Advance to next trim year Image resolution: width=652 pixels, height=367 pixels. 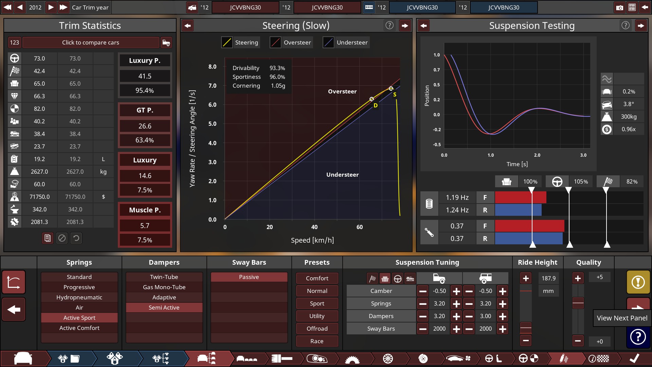[51, 7]
